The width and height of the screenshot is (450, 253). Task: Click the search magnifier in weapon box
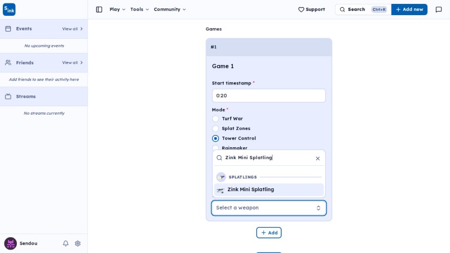[x=219, y=158]
